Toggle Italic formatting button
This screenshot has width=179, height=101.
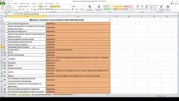tap(21, 9)
